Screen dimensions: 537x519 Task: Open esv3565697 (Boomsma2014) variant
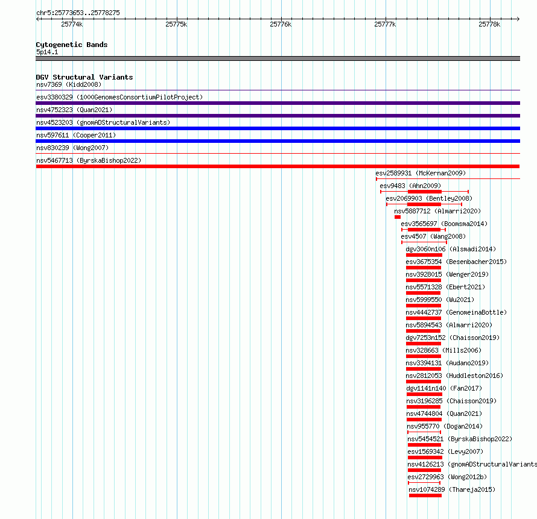(444, 224)
